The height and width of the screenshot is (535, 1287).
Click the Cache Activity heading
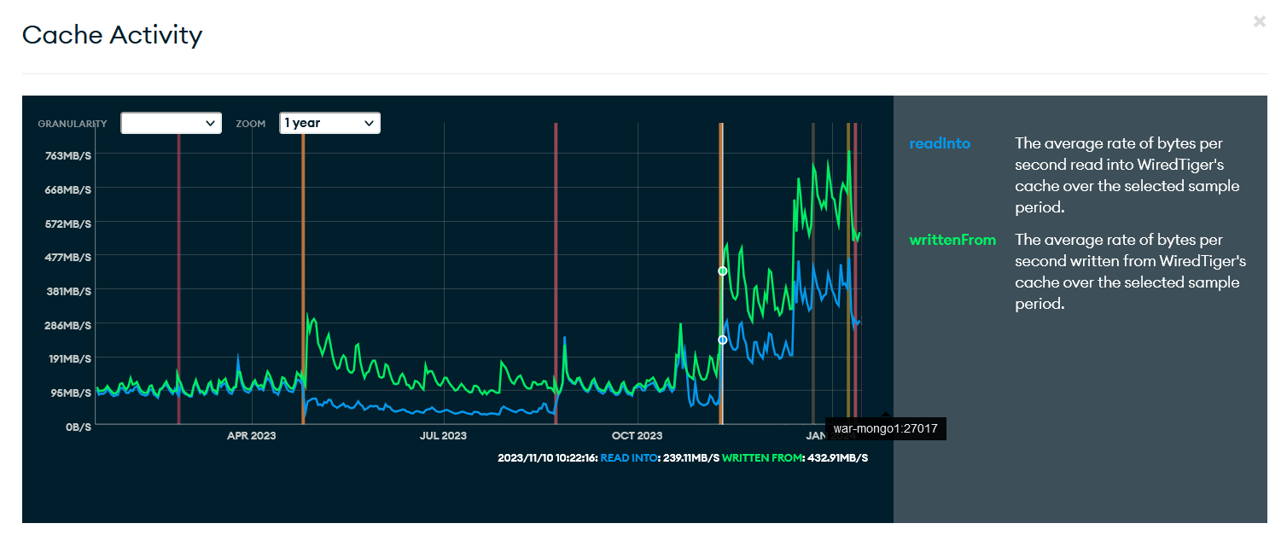[x=112, y=35]
